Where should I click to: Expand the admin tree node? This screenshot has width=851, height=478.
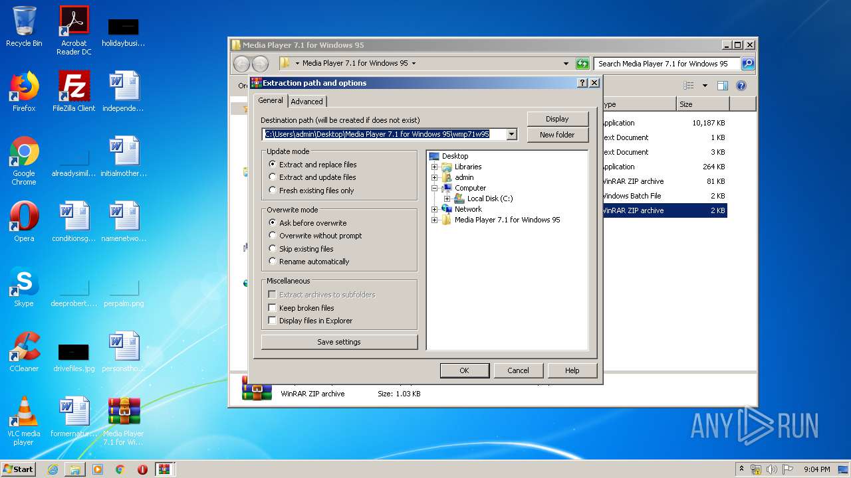point(435,177)
